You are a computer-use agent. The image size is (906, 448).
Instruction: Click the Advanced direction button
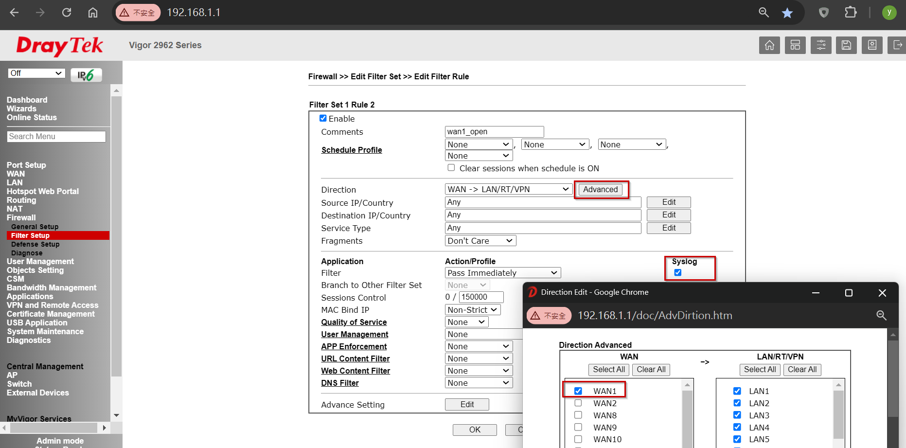point(601,190)
